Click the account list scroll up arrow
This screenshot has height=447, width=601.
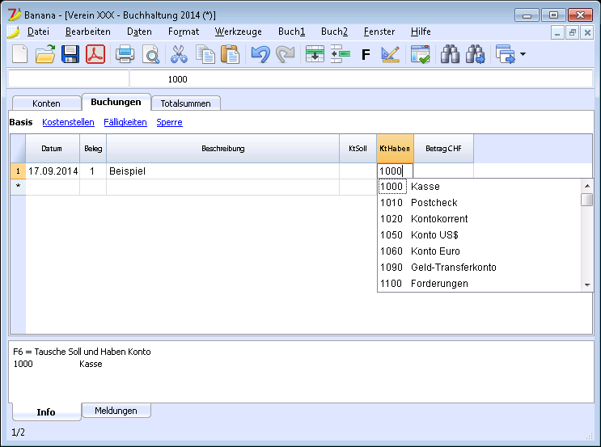pos(587,186)
